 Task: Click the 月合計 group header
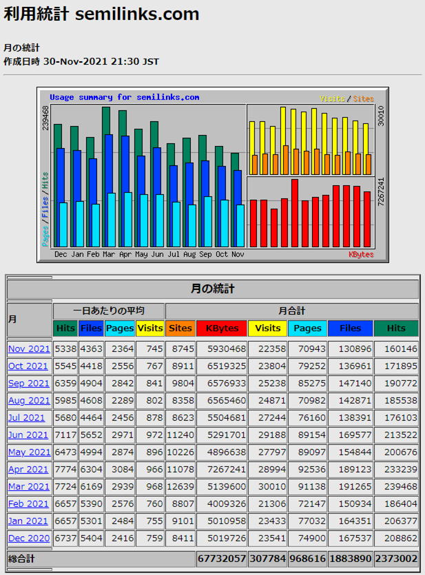coord(291,311)
